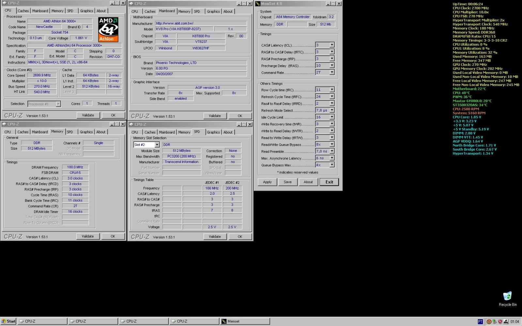The width and height of the screenshot is (522, 326).
Task: Click the AMD Athlon 64 logo image
Action: (108, 30)
